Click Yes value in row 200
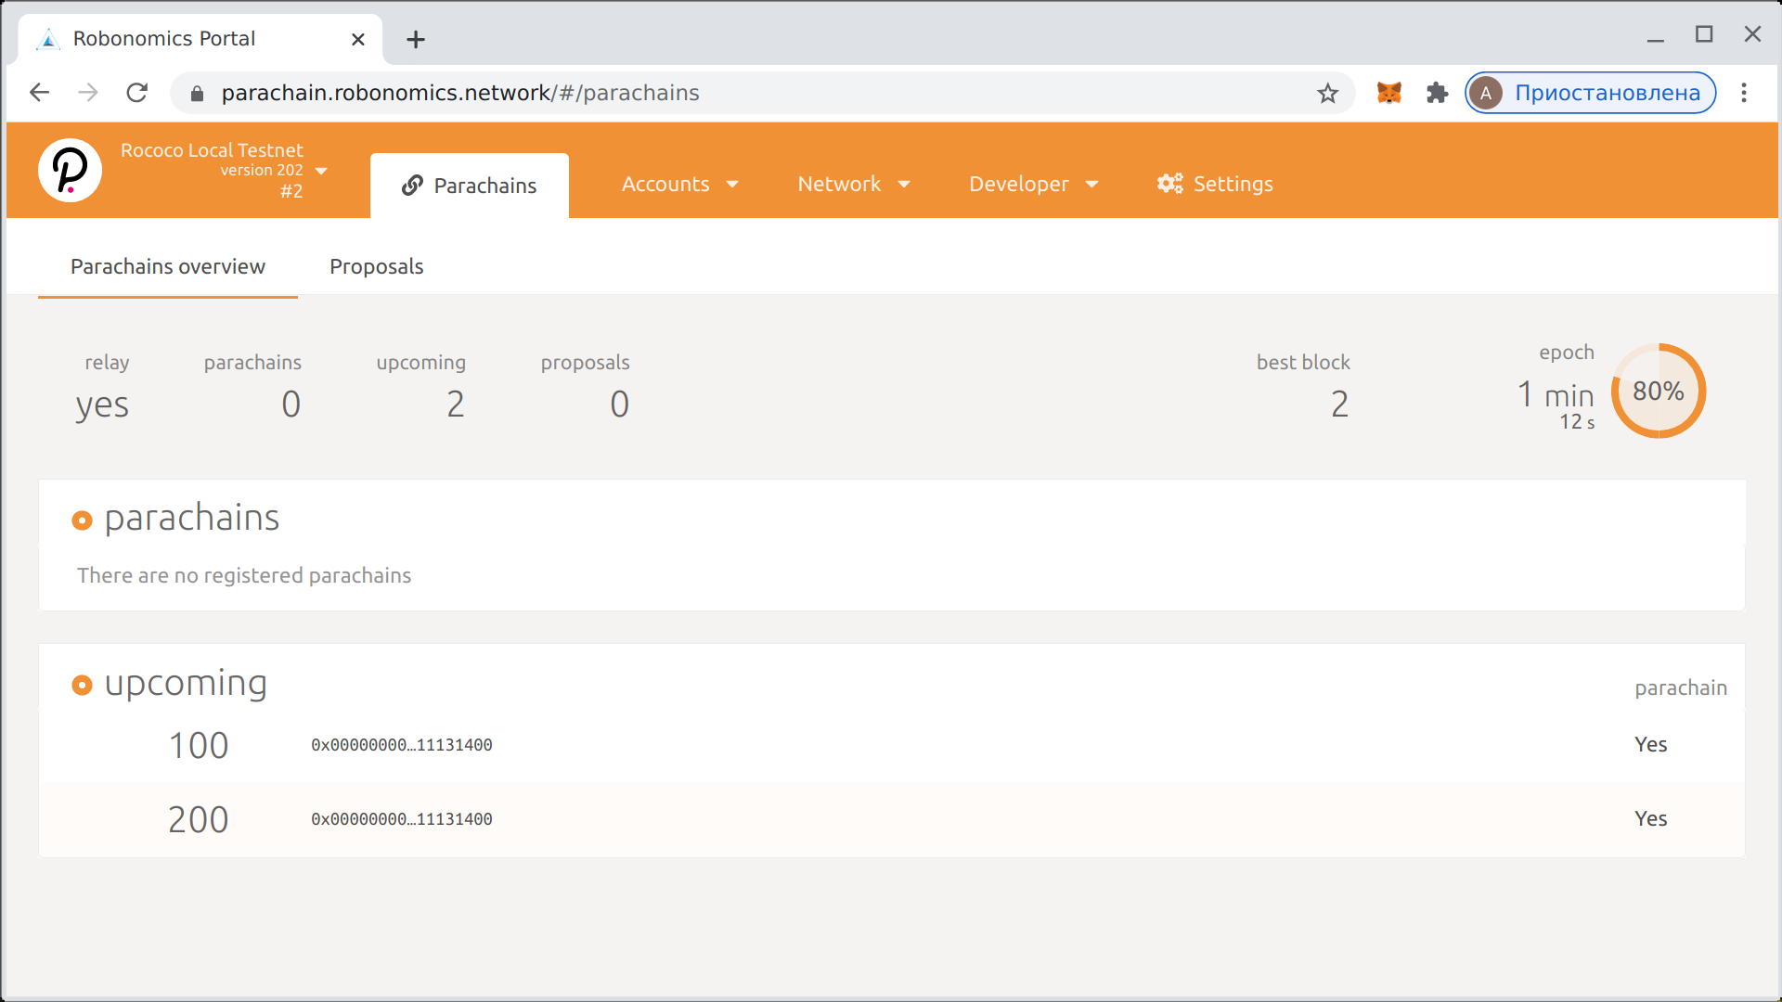The width and height of the screenshot is (1782, 1002). point(1651,819)
